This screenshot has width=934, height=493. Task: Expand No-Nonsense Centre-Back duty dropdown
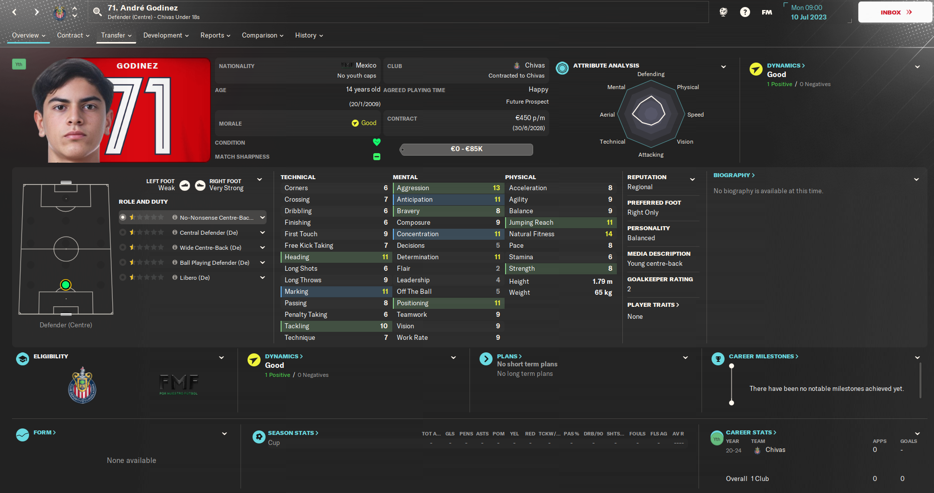point(263,217)
